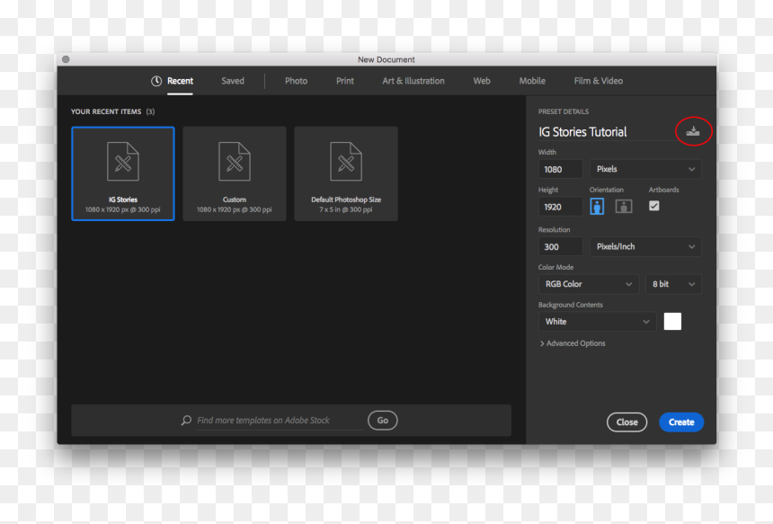Click the IG Stories Tutorial preset name
Image resolution: width=773 pixels, height=524 pixels.
(x=582, y=131)
